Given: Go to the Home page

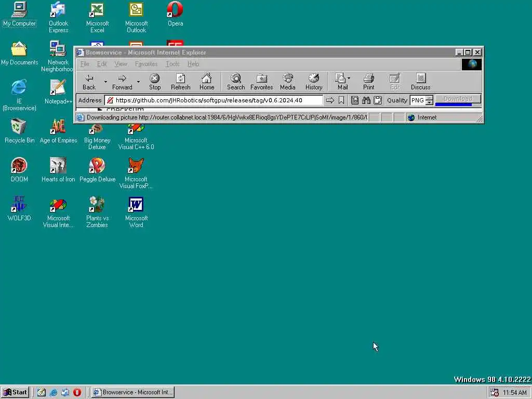Looking at the screenshot, I should 207,82.
